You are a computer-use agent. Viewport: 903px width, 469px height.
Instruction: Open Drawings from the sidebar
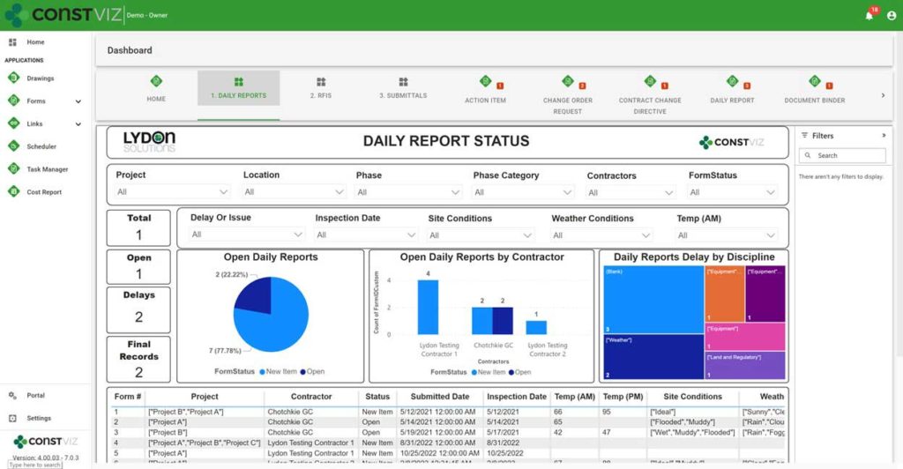click(40, 78)
